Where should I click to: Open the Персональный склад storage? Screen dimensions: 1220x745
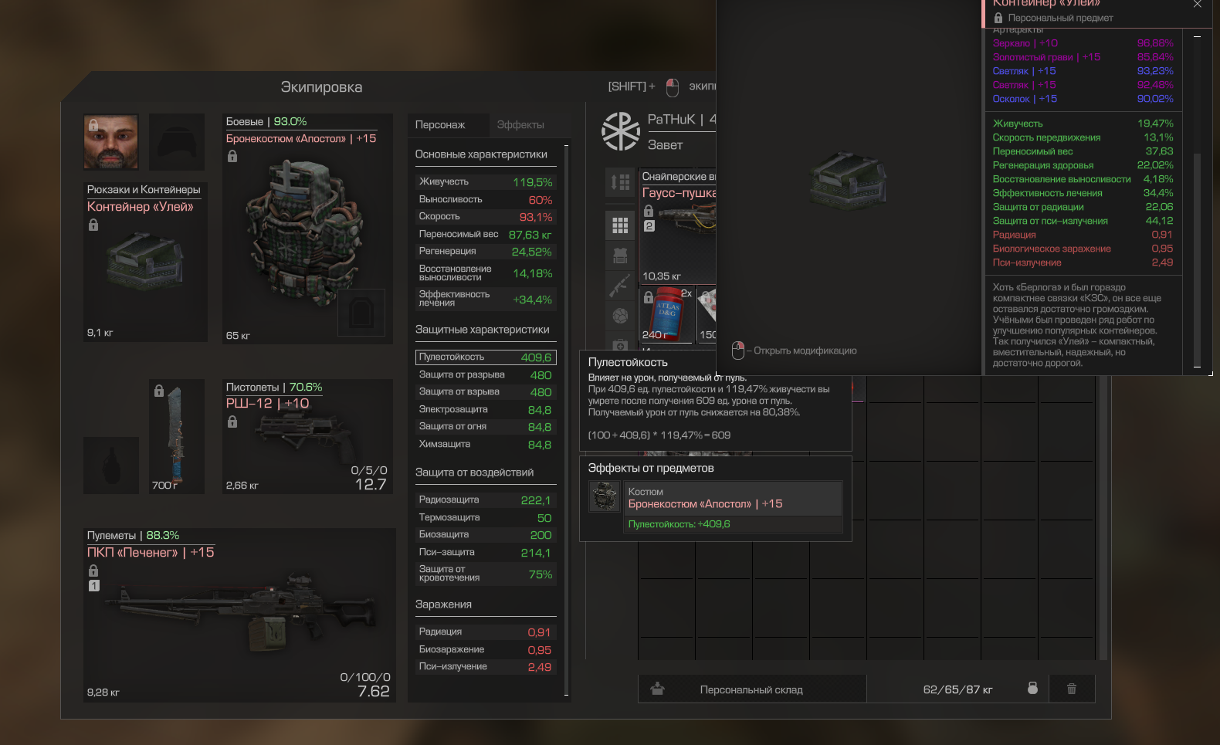tap(752, 689)
